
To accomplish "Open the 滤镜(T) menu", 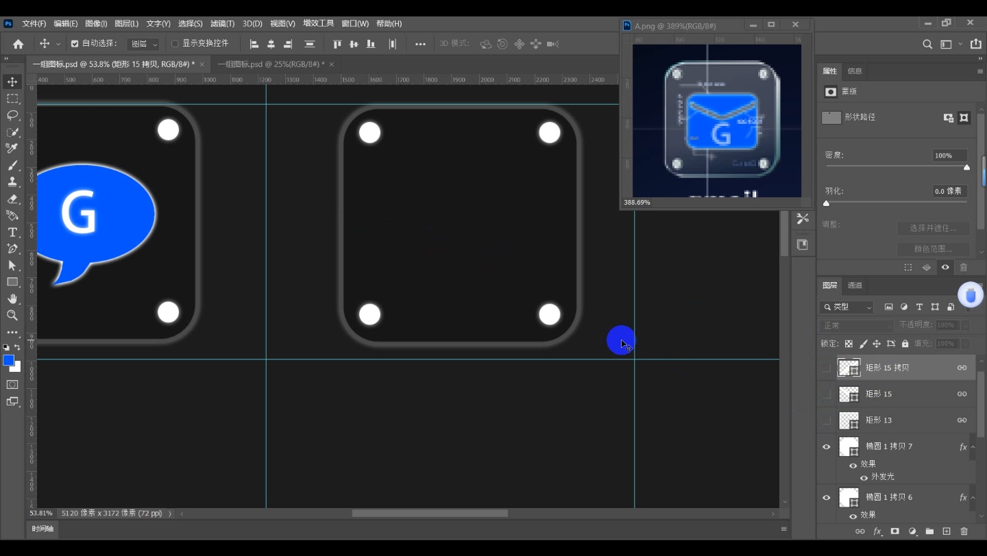I will (x=223, y=24).
